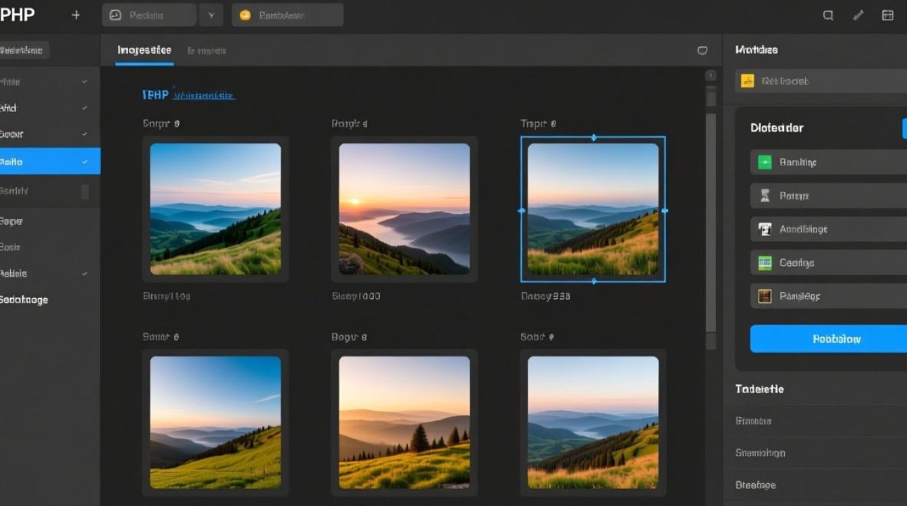Image resolution: width=907 pixels, height=506 pixels.
Task: Click the plus icon beside the PHP logo
Action: click(76, 15)
